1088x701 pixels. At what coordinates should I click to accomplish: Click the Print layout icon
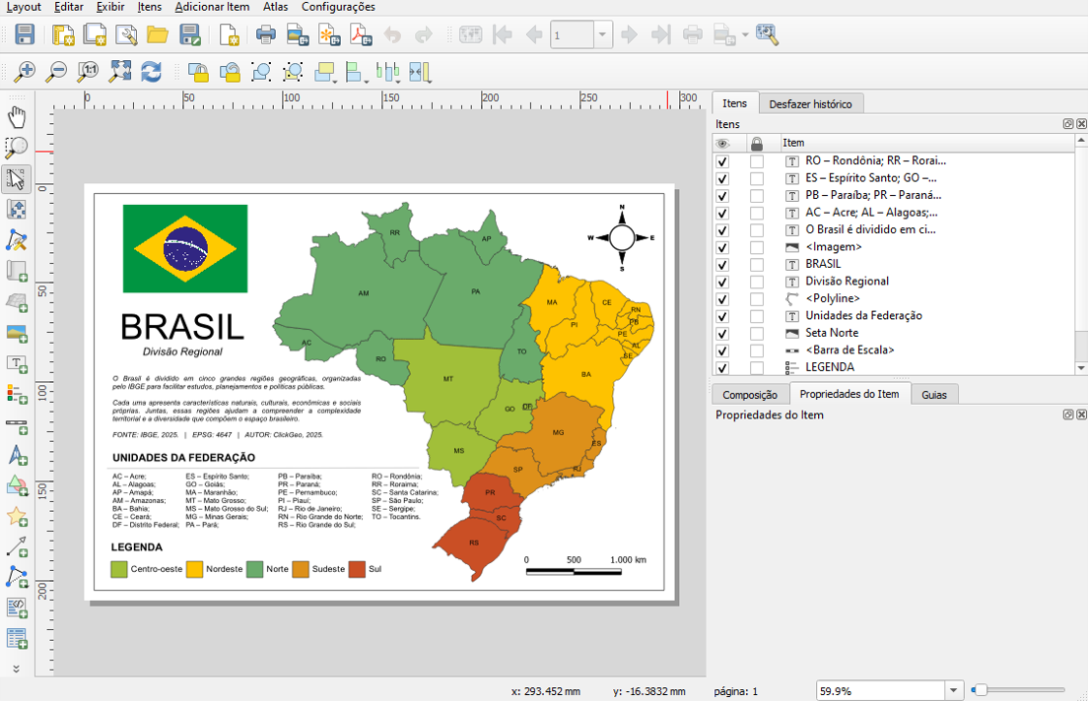pos(266,35)
